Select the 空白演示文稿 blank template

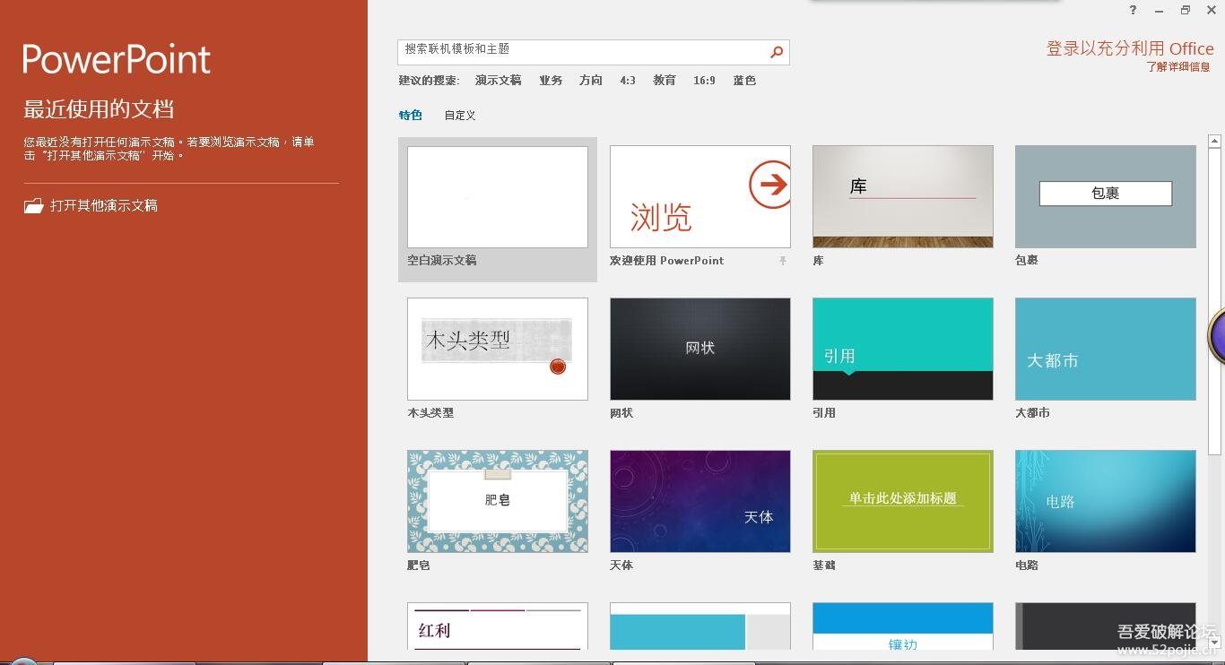point(498,197)
